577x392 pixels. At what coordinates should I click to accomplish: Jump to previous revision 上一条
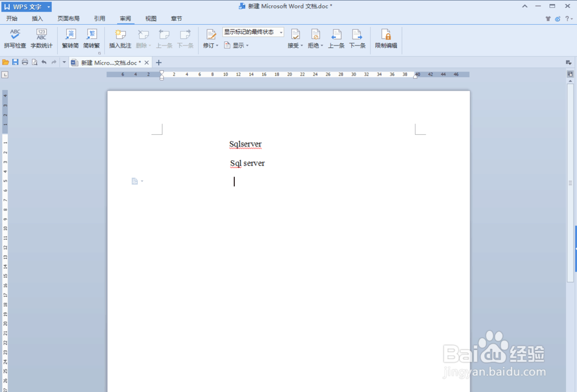coord(336,39)
